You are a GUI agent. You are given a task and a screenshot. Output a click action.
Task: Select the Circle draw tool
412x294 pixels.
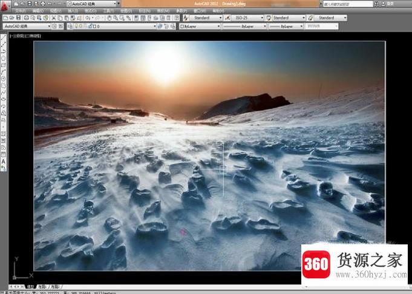[4, 79]
